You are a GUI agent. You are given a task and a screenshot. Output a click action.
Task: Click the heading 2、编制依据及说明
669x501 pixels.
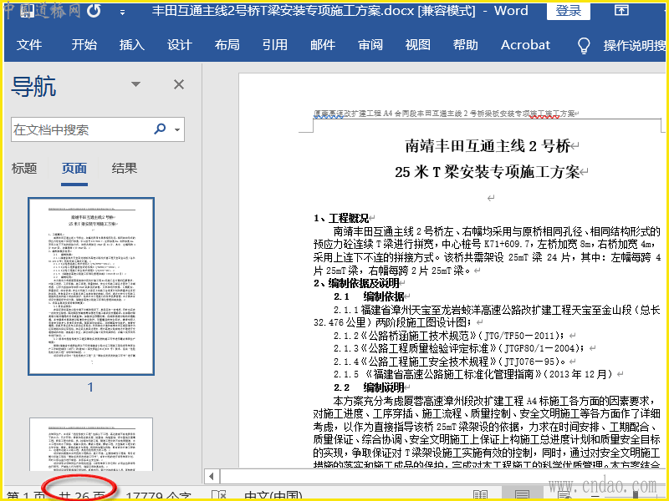pyautogui.click(x=356, y=283)
